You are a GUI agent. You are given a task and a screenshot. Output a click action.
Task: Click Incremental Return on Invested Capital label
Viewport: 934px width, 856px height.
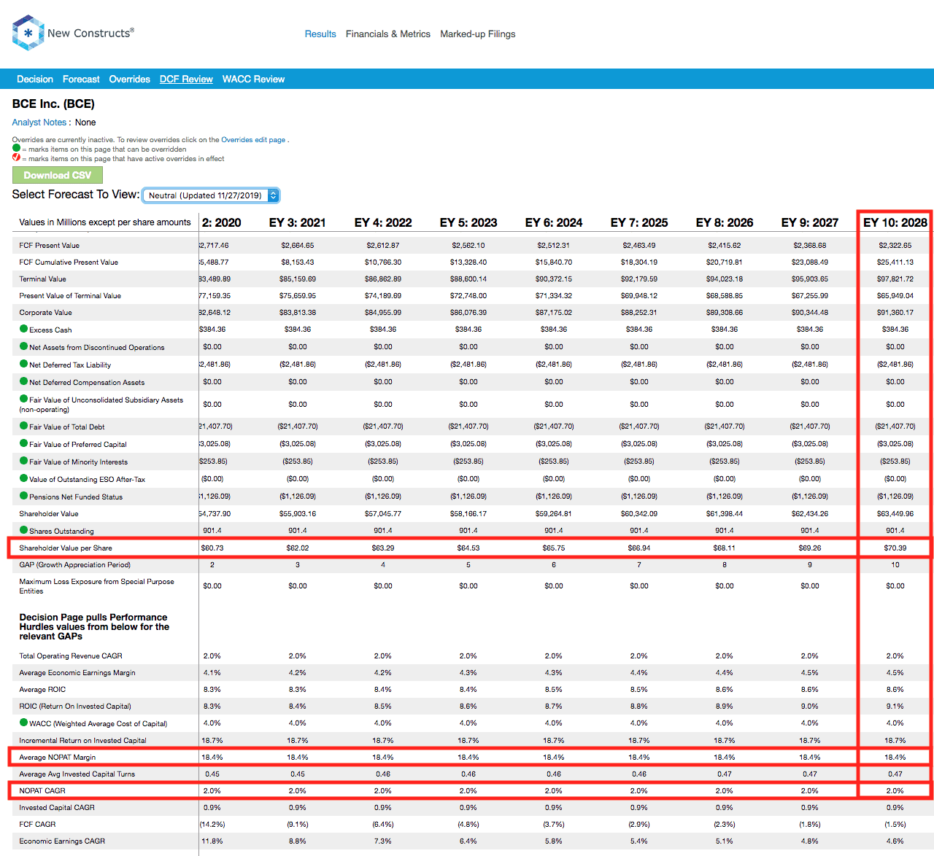(x=83, y=740)
